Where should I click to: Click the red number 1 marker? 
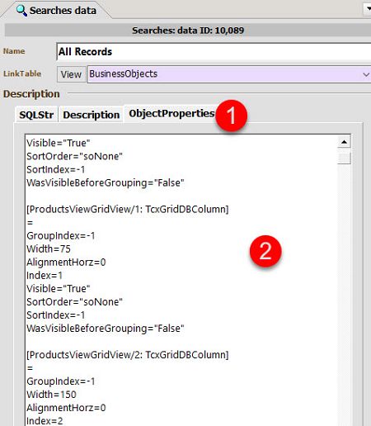(x=232, y=116)
